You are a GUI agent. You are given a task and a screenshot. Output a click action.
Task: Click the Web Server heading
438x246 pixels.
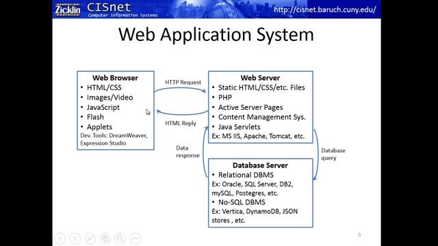click(260, 78)
